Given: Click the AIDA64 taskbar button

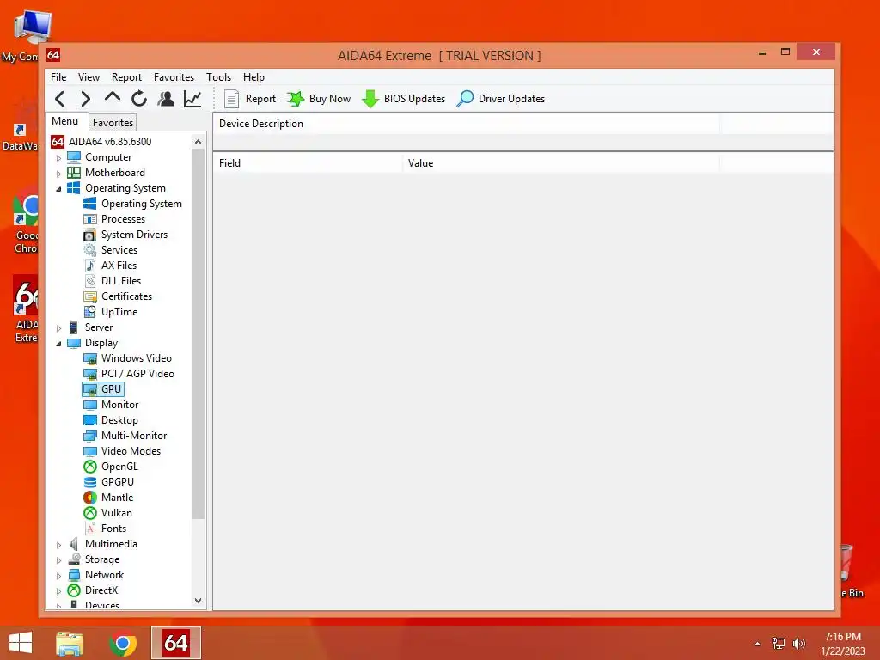Looking at the screenshot, I should (x=175, y=643).
